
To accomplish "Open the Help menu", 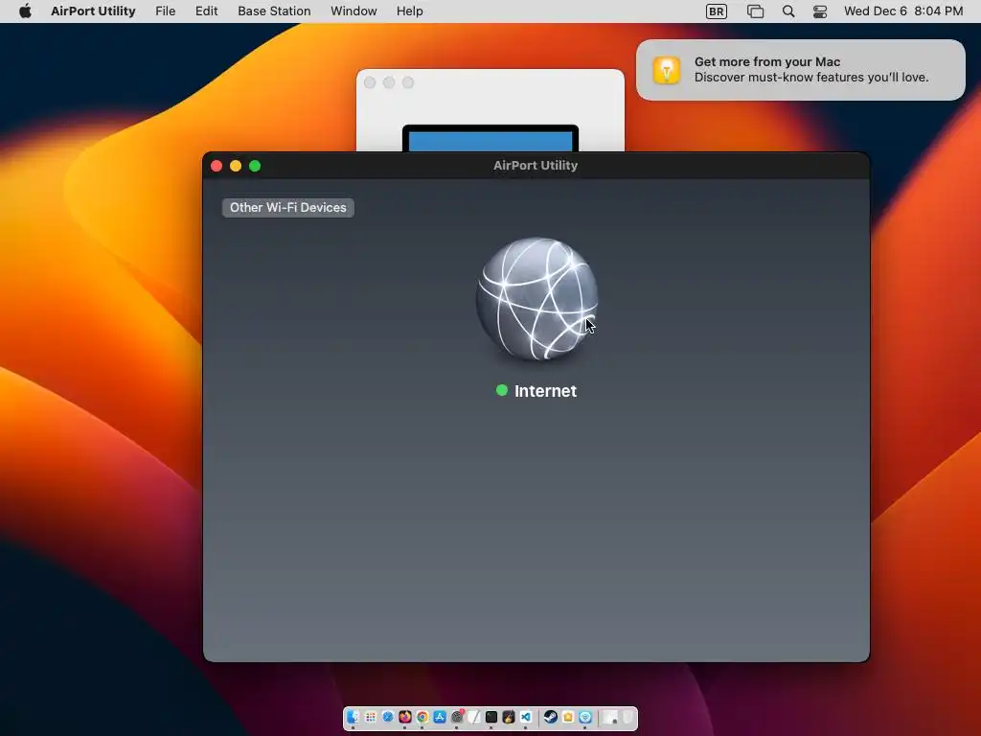I will pos(410,11).
